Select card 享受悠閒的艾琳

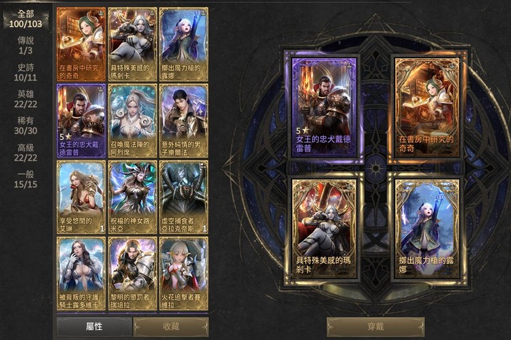point(81,197)
